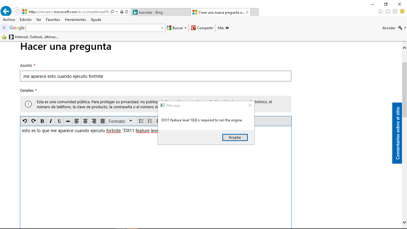Click the smiley feedback icon
This screenshot has width=407, height=229.
pos(402,12)
